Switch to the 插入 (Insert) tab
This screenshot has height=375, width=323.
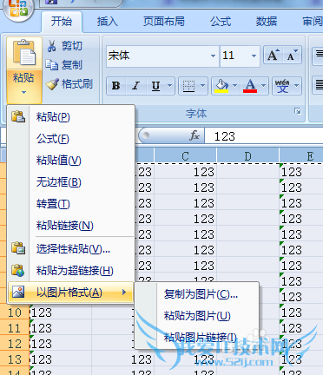tap(108, 22)
